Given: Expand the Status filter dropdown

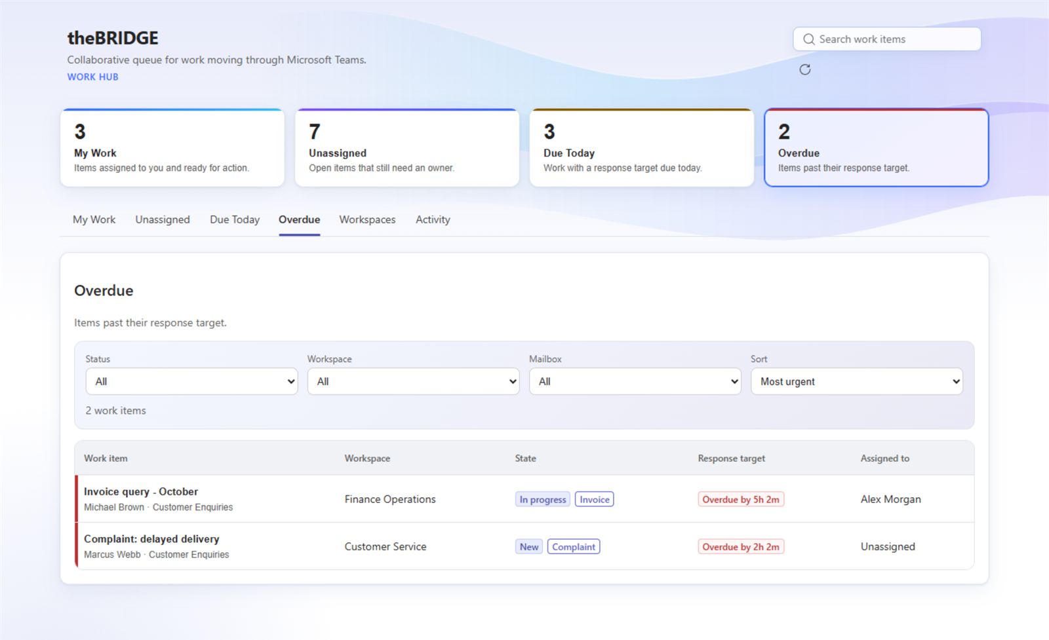Looking at the screenshot, I should click(191, 381).
